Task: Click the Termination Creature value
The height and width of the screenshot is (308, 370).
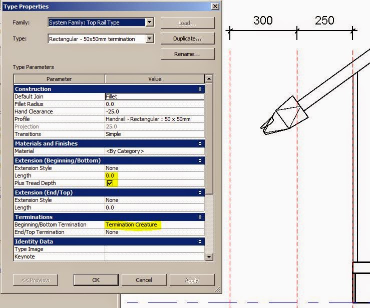Action: (155, 224)
